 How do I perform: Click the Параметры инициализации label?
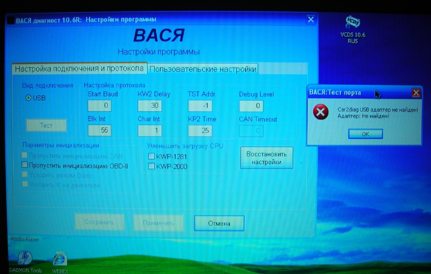61,145
